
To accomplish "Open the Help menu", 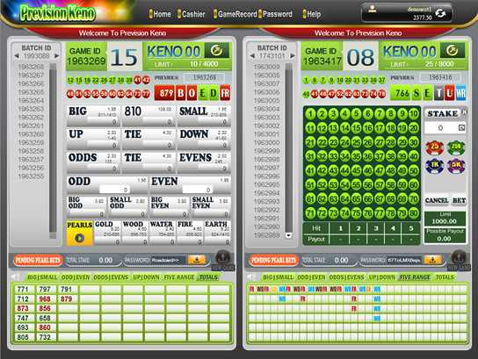I will pos(312,14).
